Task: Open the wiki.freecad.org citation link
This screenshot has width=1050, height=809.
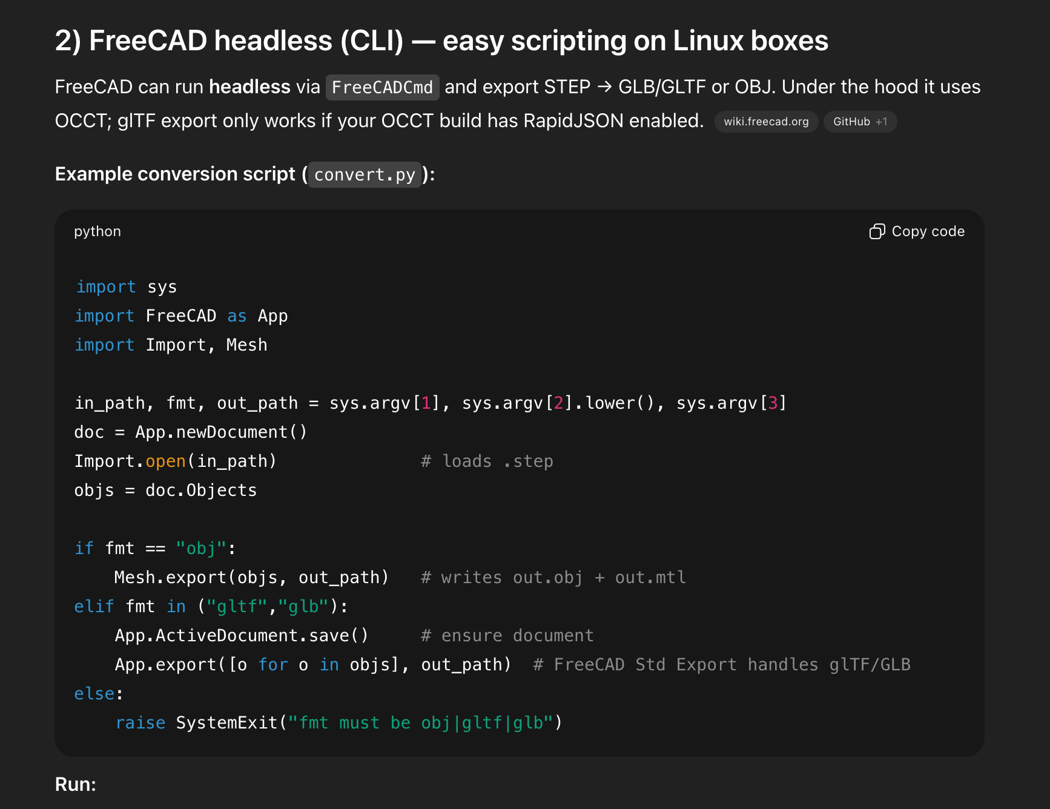Action: pos(766,122)
